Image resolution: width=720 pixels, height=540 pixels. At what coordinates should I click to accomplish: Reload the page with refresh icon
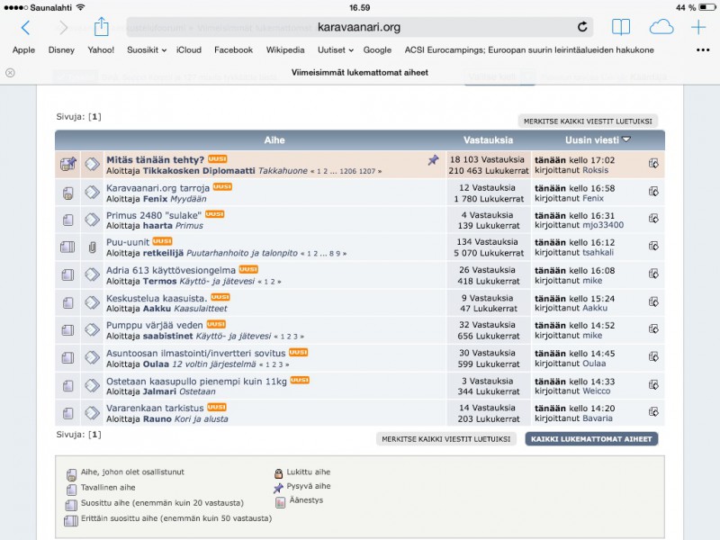pos(582,27)
